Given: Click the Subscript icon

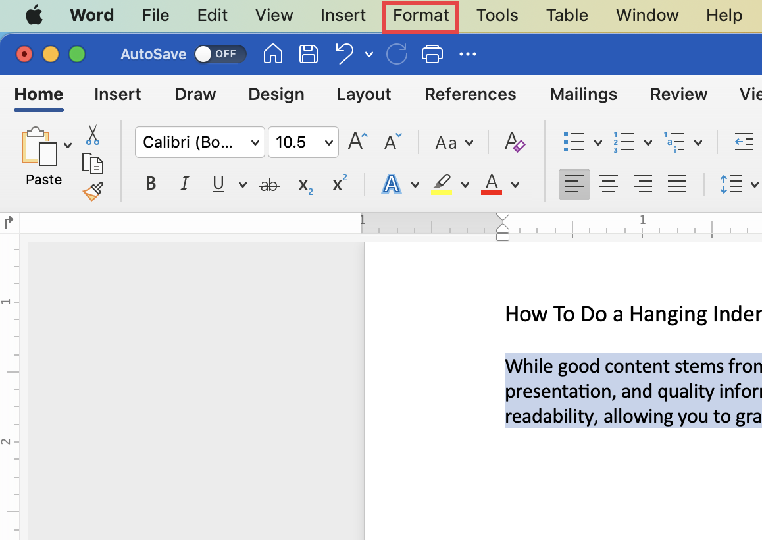Looking at the screenshot, I should (x=304, y=185).
